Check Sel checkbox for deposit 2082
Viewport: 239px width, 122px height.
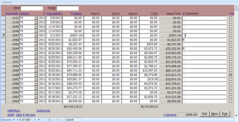[231, 101]
